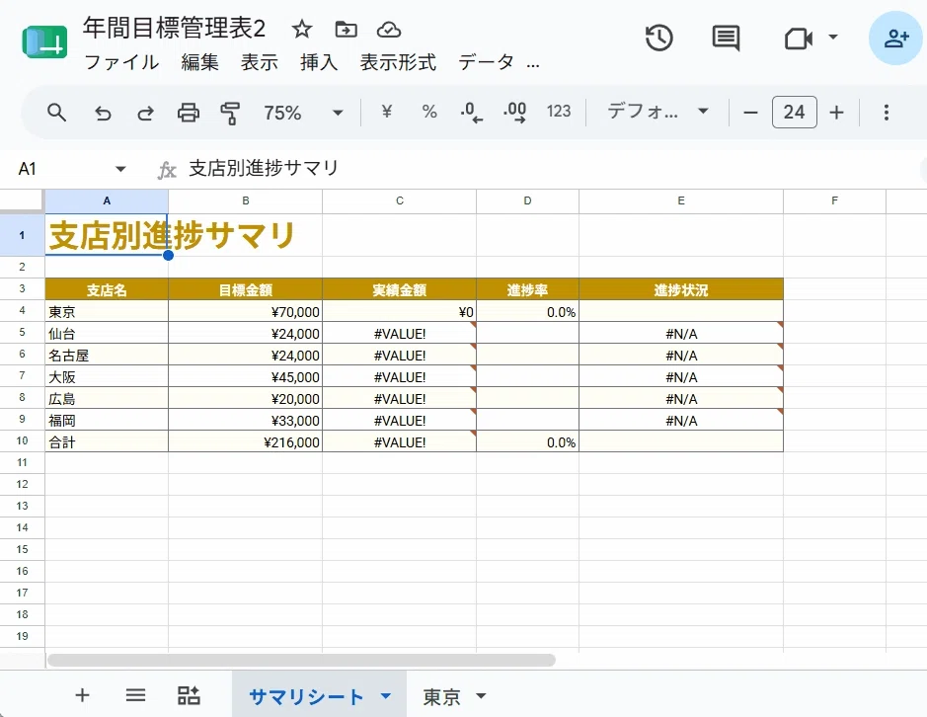Open the search magnifier tool
927x717 pixels.
(x=56, y=112)
